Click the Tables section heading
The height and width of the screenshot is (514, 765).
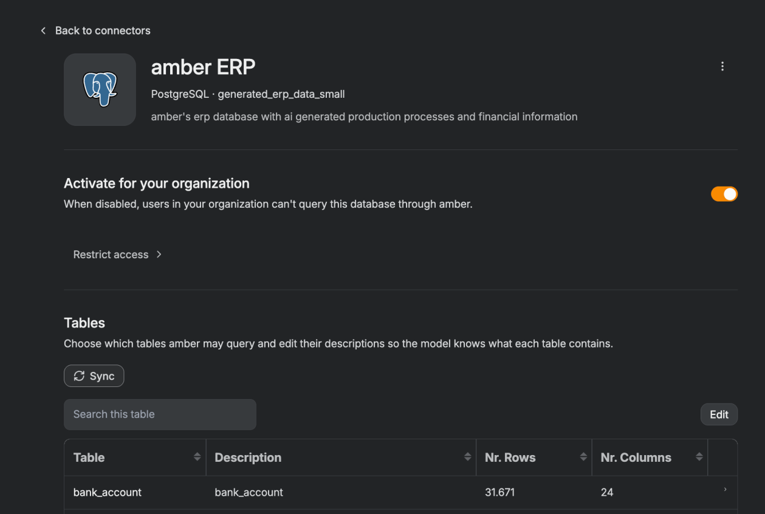[x=84, y=323]
